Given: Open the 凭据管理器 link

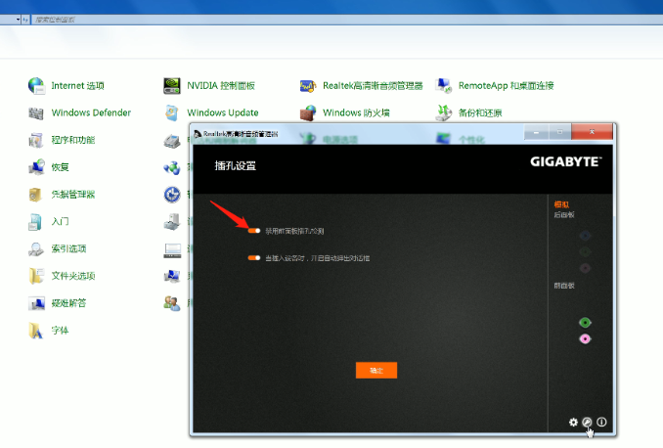Looking at the screenshot, I should coord(73,195).
